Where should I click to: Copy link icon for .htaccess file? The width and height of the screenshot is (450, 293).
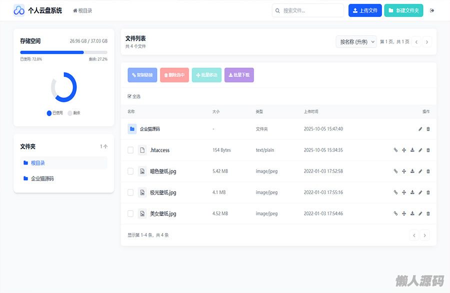tap(395, 150)
